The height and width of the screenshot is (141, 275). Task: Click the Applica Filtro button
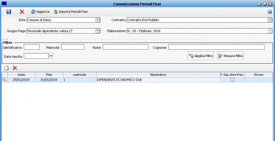point(201,56)
